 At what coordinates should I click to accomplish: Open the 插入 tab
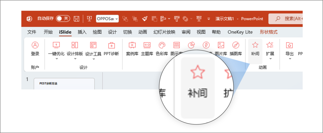[x=82, y=32]
